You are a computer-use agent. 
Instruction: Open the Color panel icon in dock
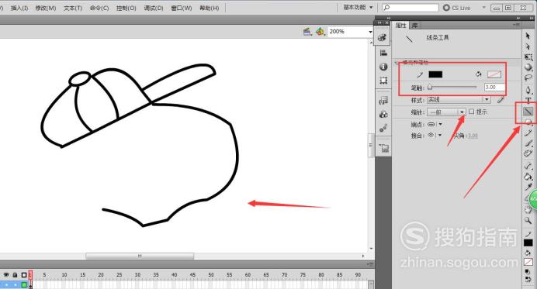(383, 37)
